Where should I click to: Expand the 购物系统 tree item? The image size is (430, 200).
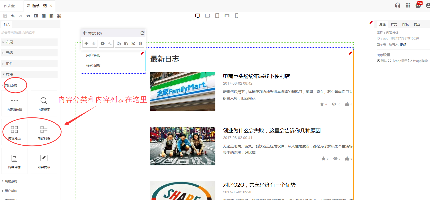11,181
